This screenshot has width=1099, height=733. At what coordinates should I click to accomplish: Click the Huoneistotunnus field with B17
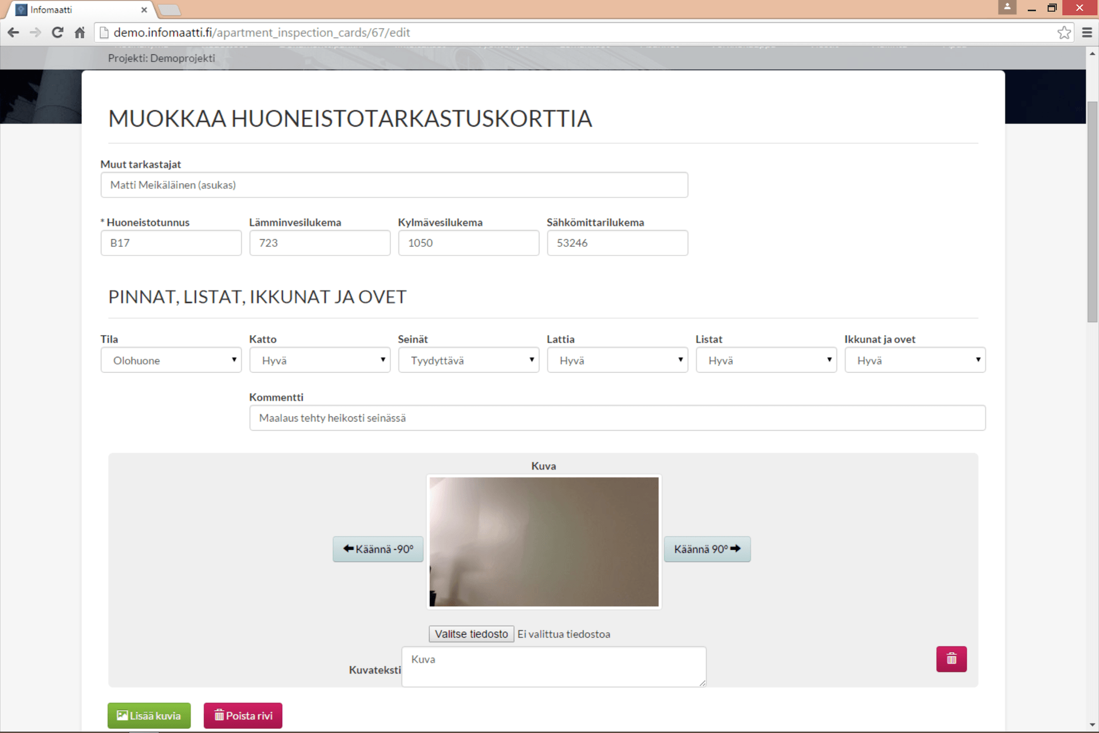[x=171, y=243]
